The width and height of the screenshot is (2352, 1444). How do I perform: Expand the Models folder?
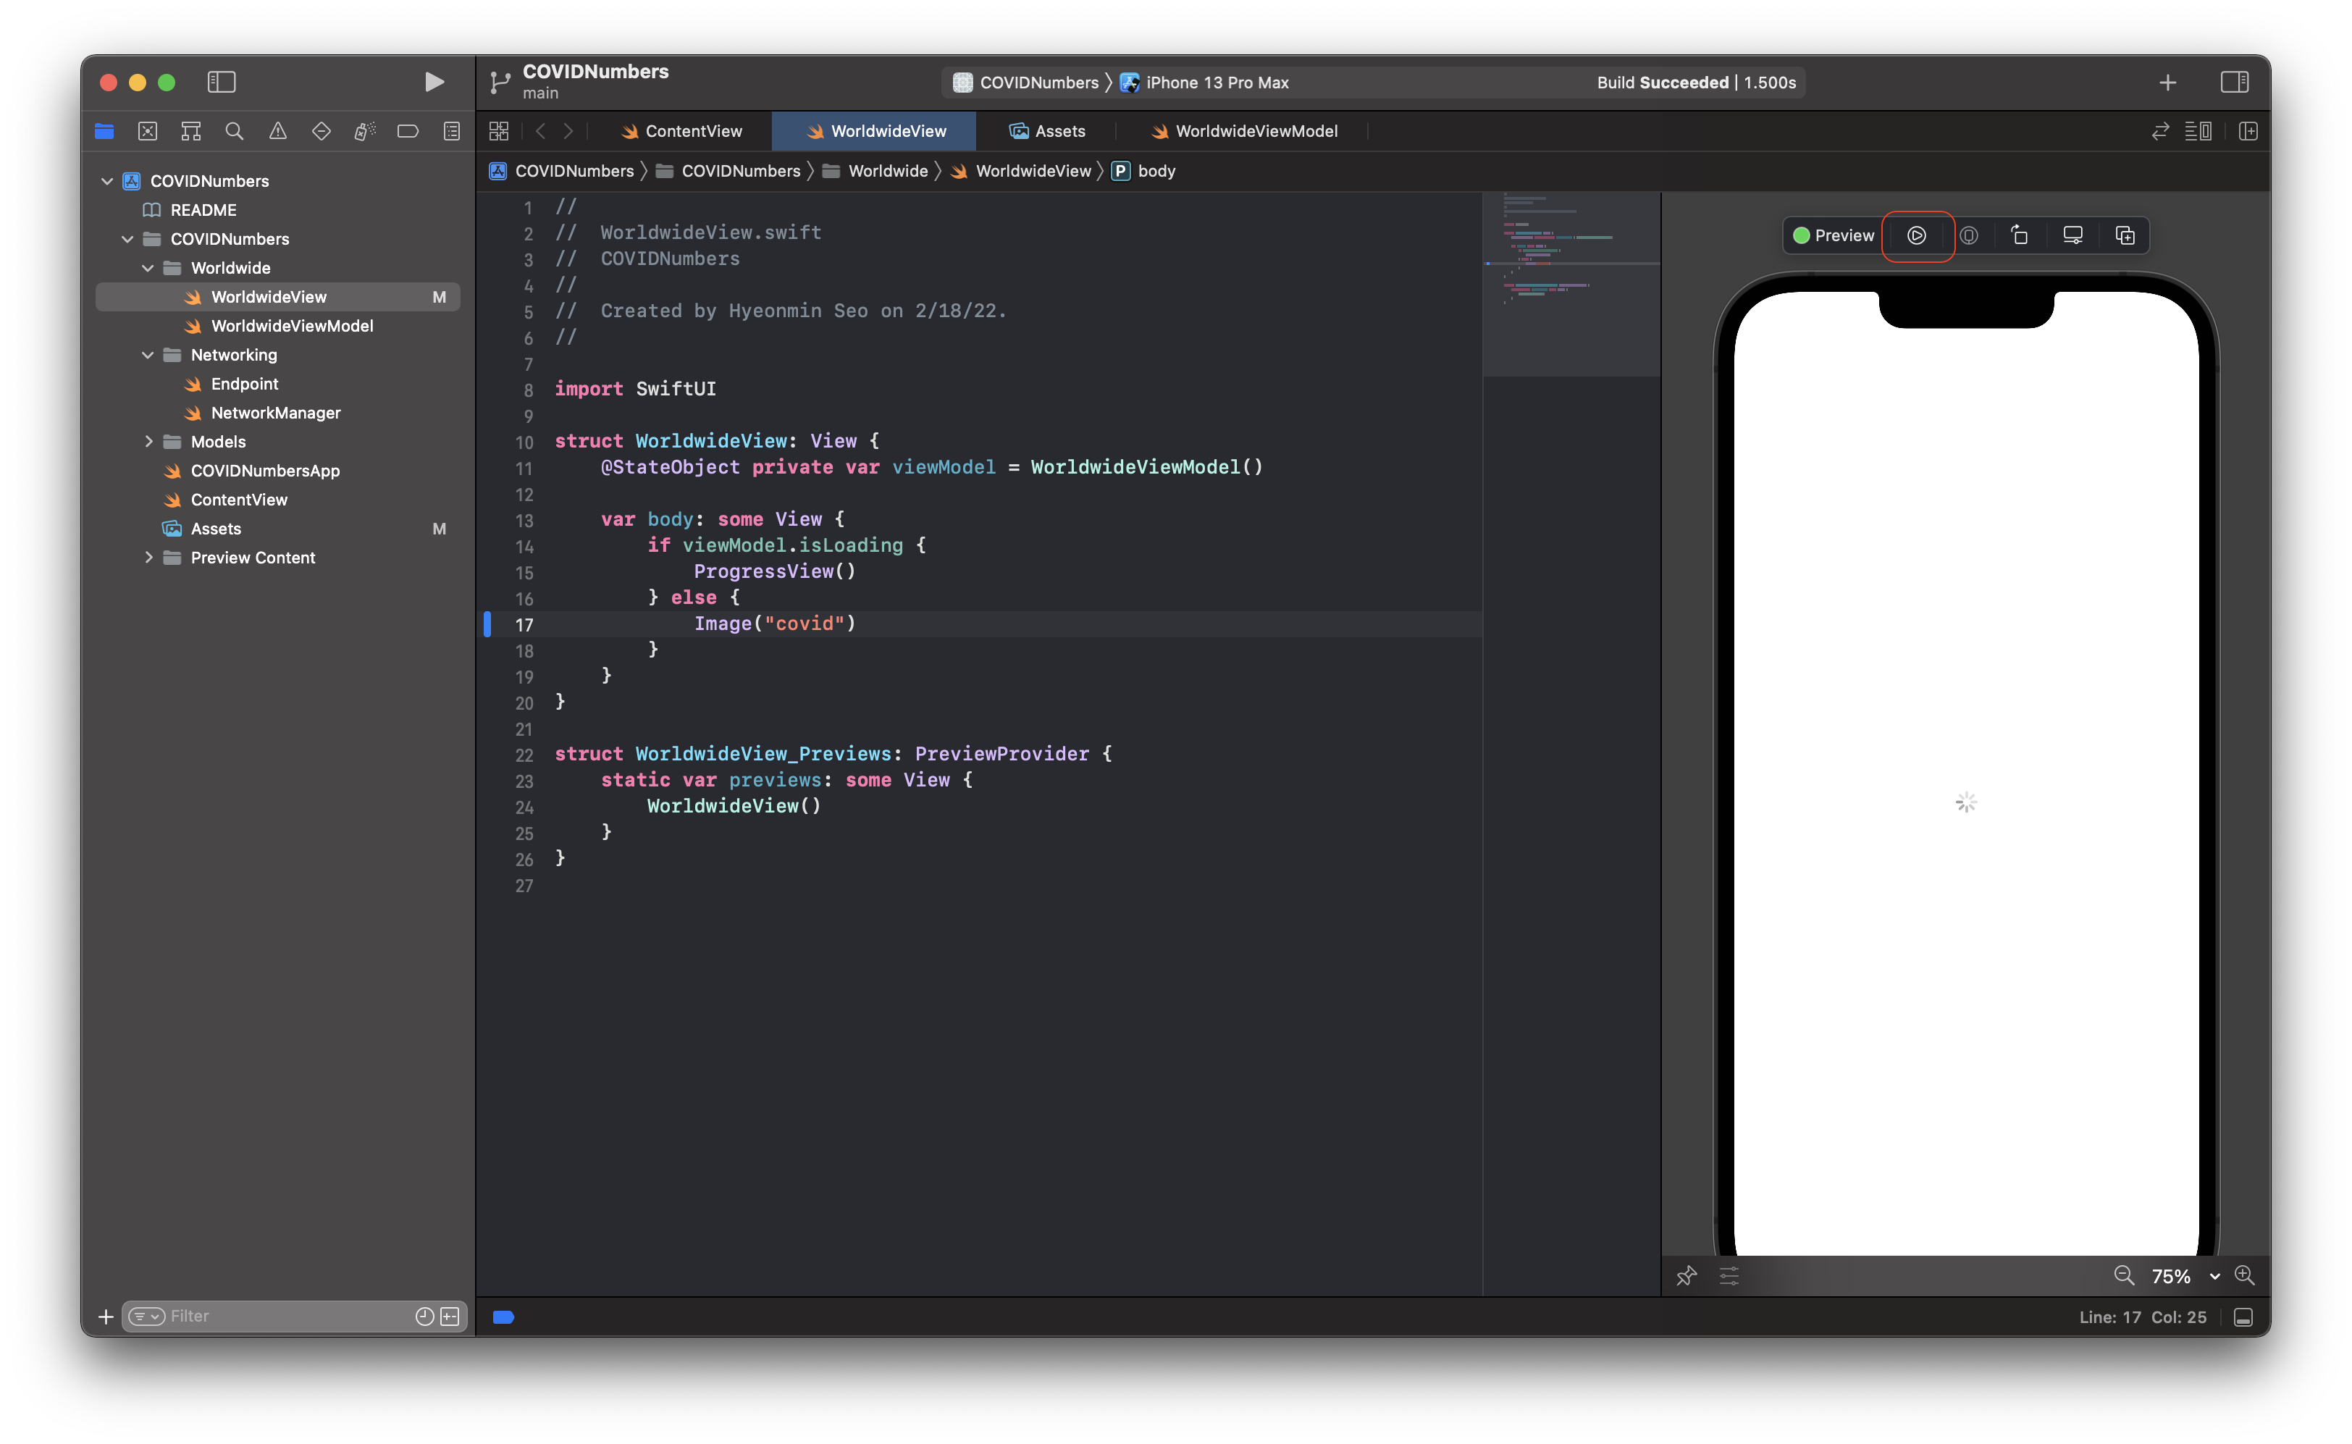pyautogui.click(x=150, y=441)
